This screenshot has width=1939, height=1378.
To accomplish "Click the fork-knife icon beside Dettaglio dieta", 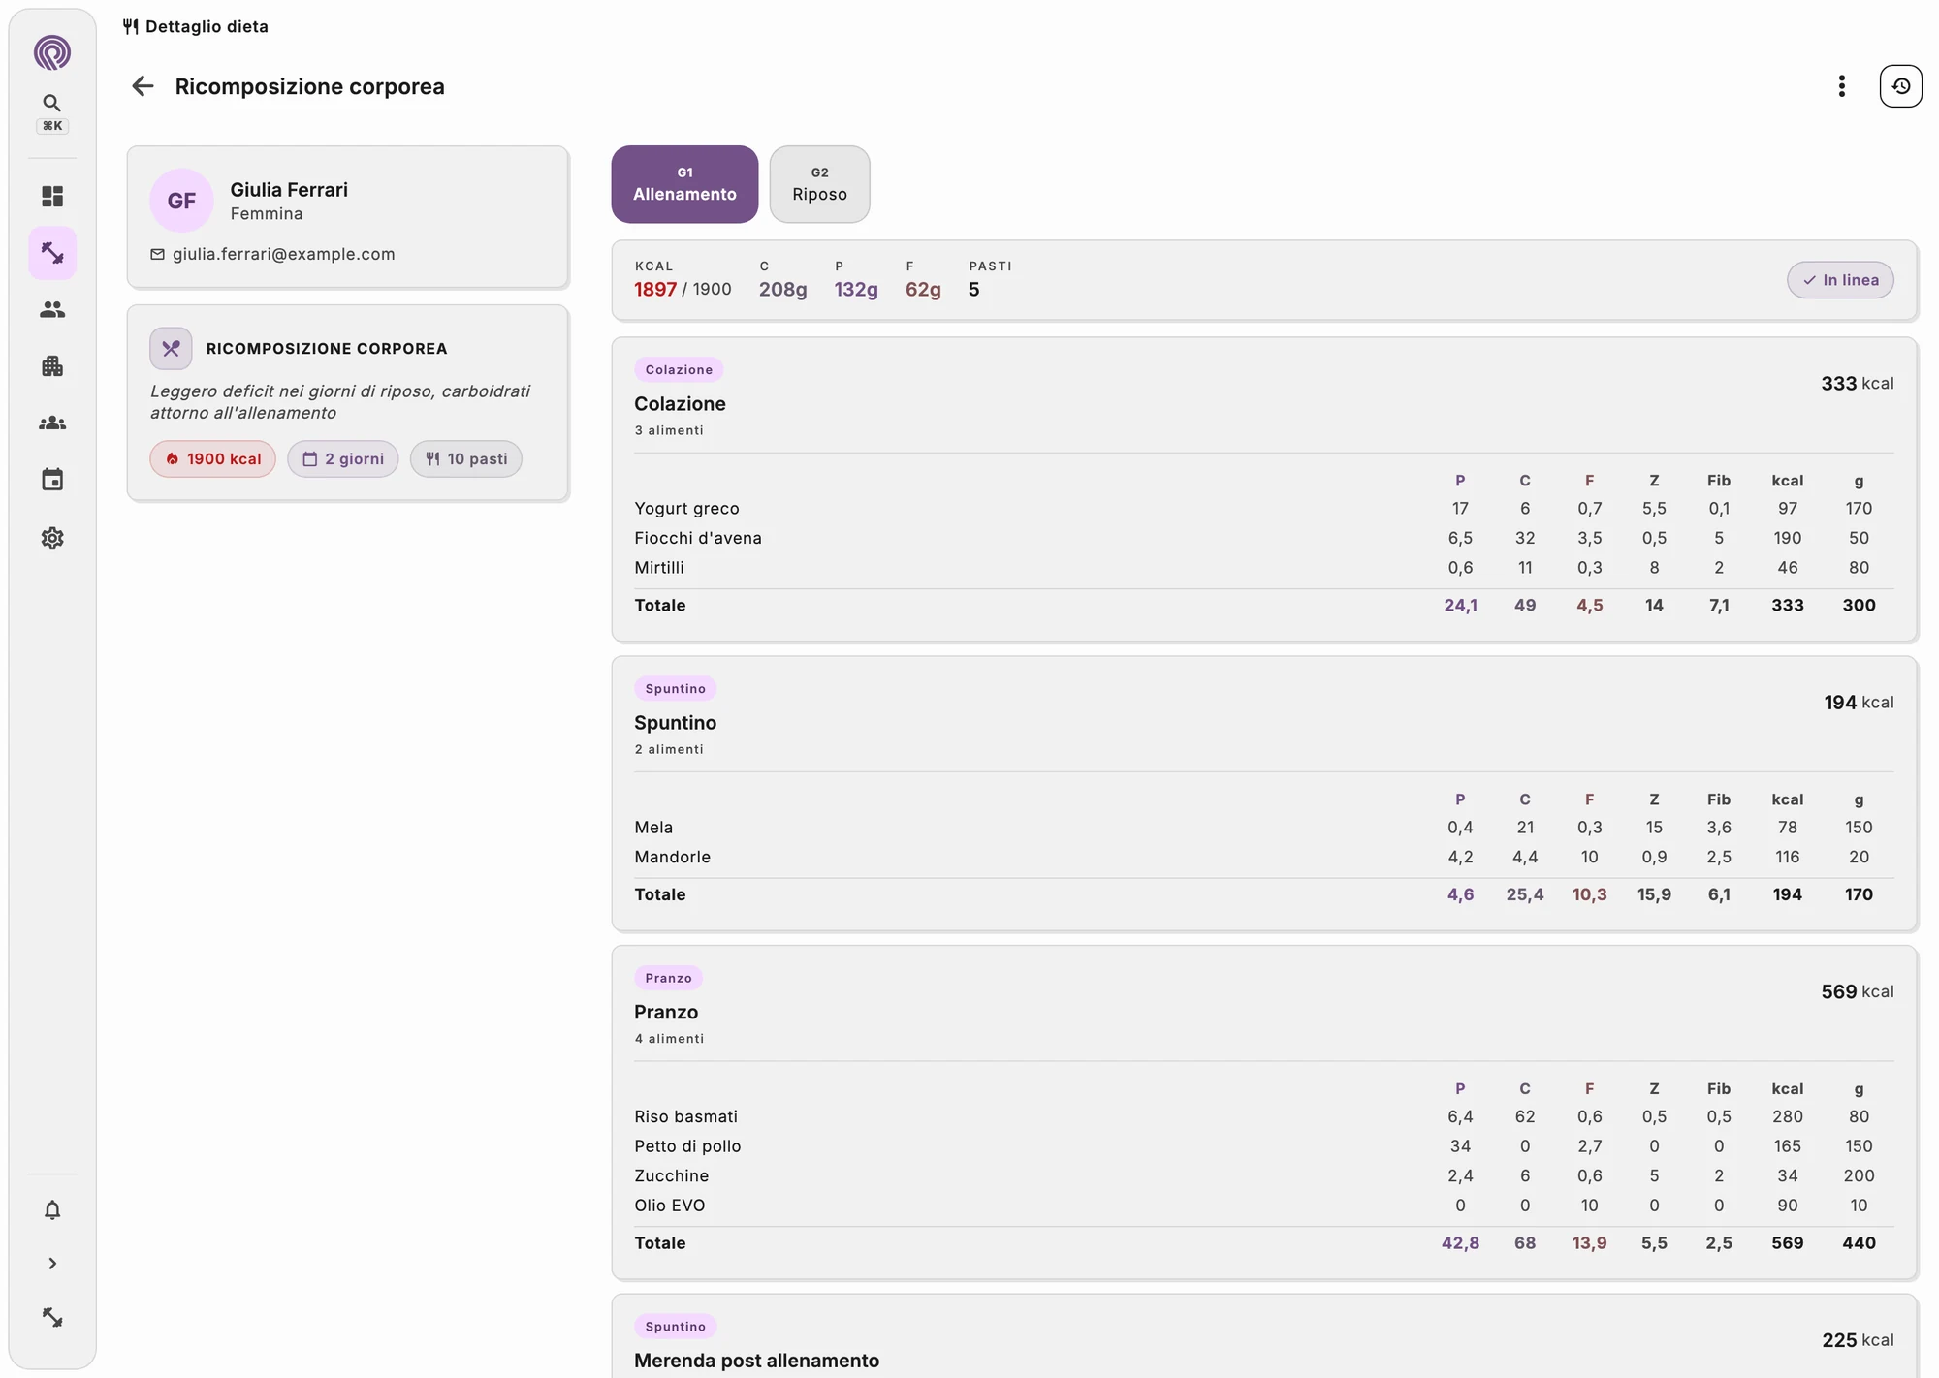I will click(131, 26).
